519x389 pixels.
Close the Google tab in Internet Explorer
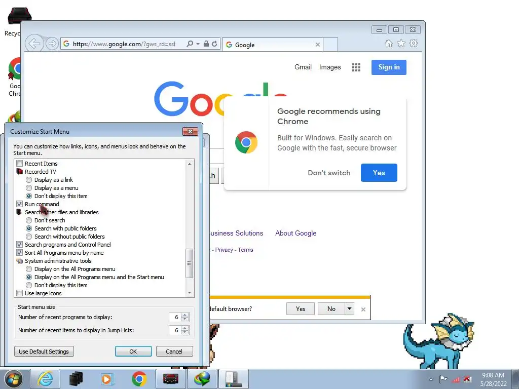pos(318,45)
